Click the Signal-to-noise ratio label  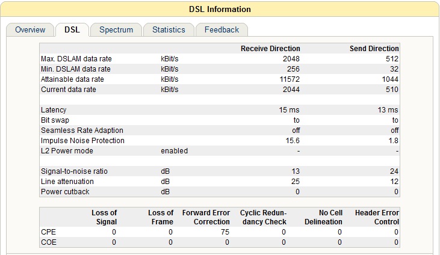pos(74,171)
